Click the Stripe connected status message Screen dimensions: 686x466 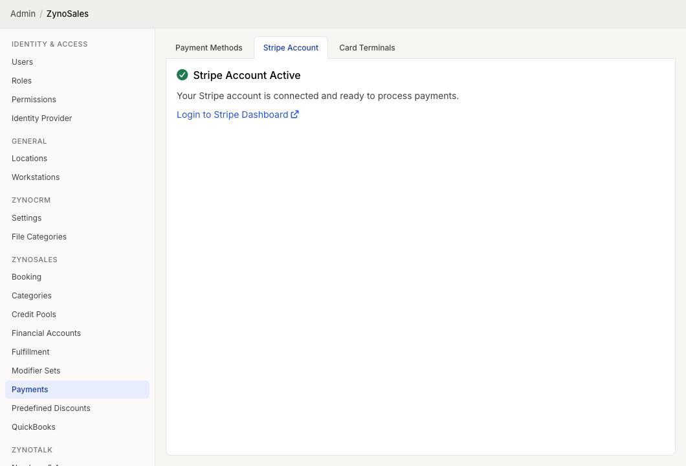[x=318, y=96]
